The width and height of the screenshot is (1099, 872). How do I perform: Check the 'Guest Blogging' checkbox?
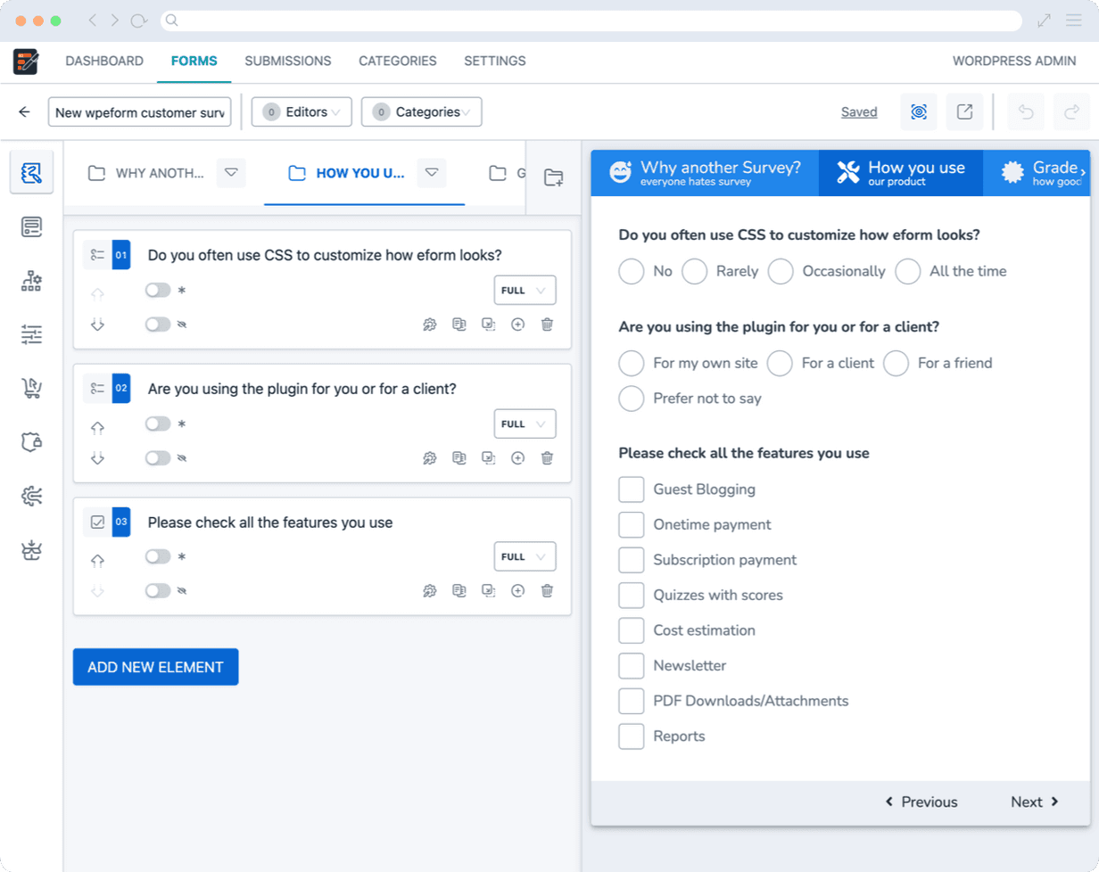tap(631, 489)
